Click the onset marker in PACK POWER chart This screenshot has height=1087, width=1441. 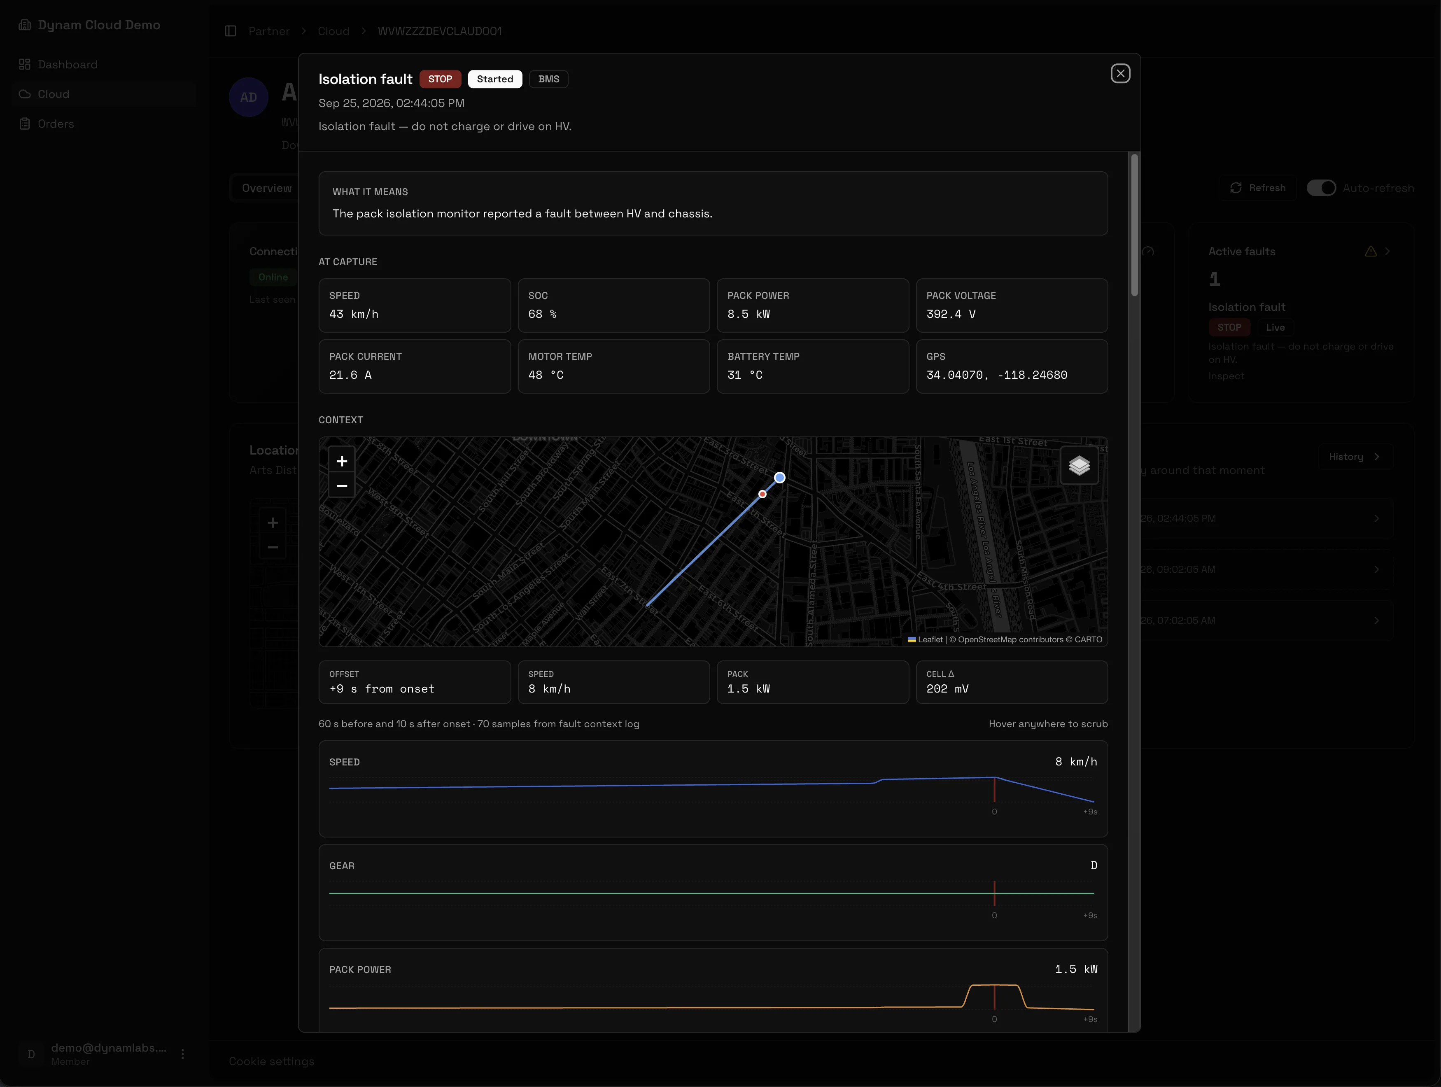[x=993, y=997]
